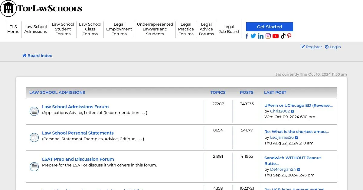Open the Twitter social icon
The height and width of the screenshot is (190, 363).
(x=253, y=36)
